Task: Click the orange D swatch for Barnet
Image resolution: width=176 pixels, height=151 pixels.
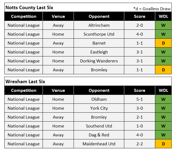Action: pos(163,43)
